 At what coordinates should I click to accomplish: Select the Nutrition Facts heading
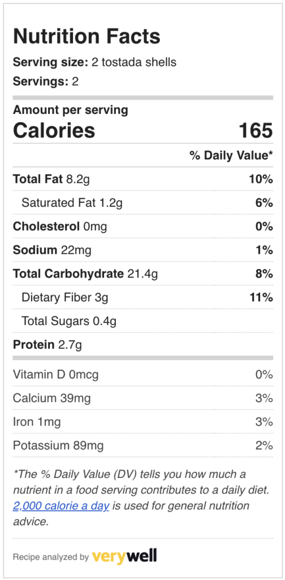click(87, 36)
